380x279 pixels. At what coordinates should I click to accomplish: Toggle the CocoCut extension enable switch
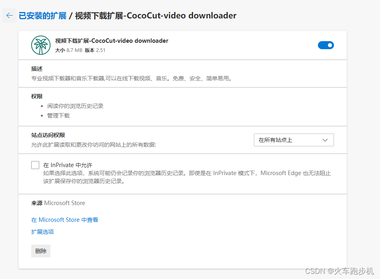(326, 45)
